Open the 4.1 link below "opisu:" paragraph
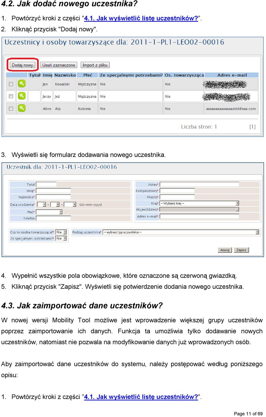The width and height of the screenshot is (266, 417). coord(141,397)
